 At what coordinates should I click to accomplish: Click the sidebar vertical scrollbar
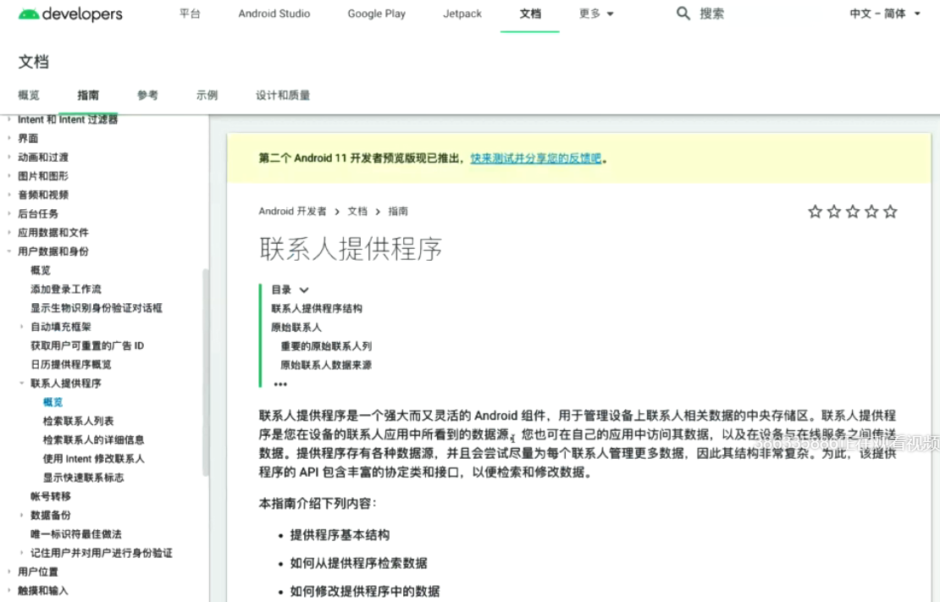point(206,372)
